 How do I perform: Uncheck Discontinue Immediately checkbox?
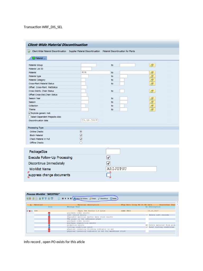(x=108, y=163)
